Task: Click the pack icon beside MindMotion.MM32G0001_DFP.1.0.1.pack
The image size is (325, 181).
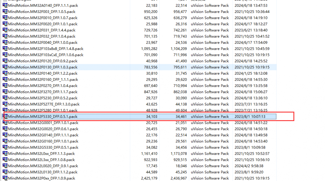Action: [5, 123]
